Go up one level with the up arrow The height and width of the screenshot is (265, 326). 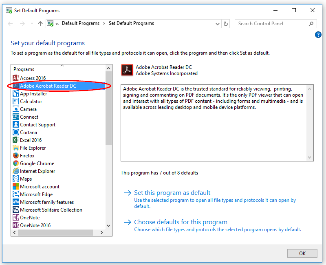pyautogui.click(x=40, y=24)
